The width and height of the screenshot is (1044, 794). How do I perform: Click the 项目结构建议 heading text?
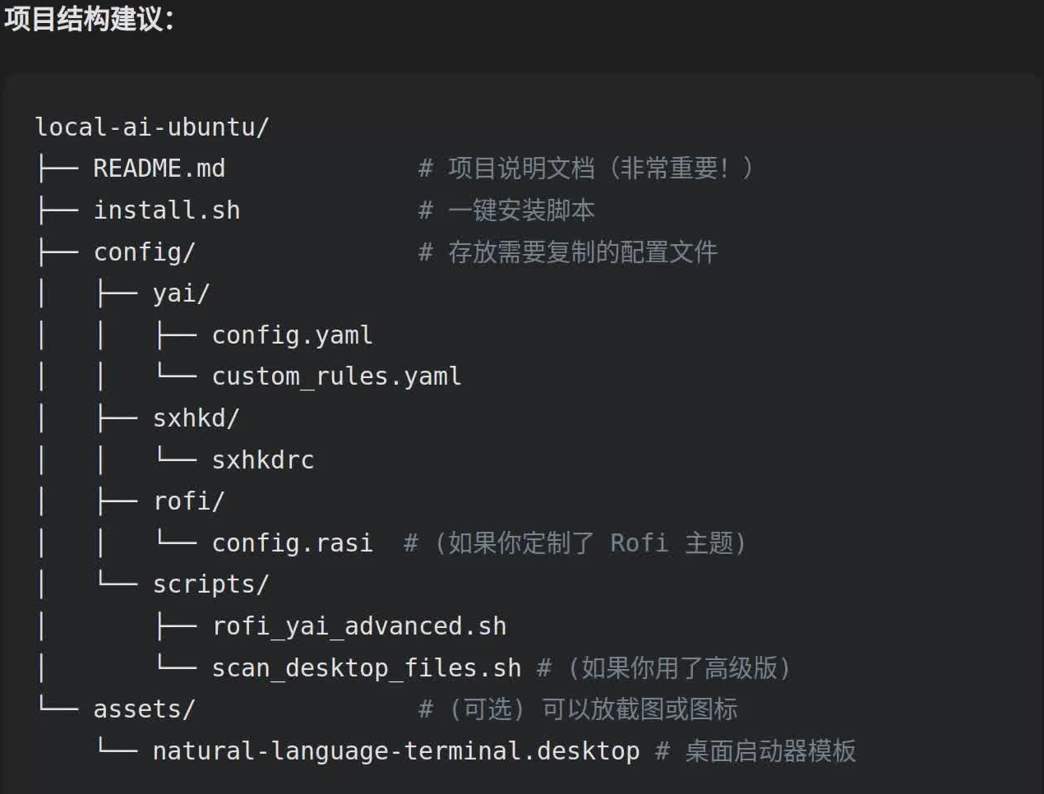click(x=89, y=19)
